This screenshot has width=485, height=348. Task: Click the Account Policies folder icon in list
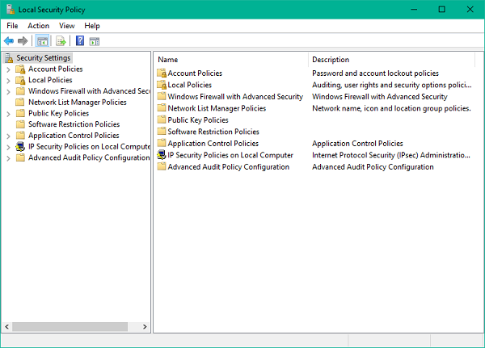click(162, 73)
